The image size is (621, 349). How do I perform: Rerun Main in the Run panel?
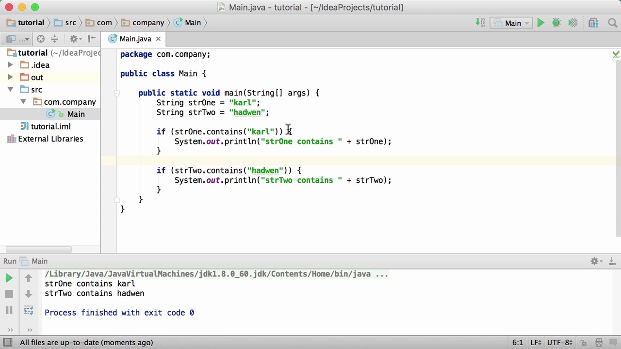coord(9,278)
